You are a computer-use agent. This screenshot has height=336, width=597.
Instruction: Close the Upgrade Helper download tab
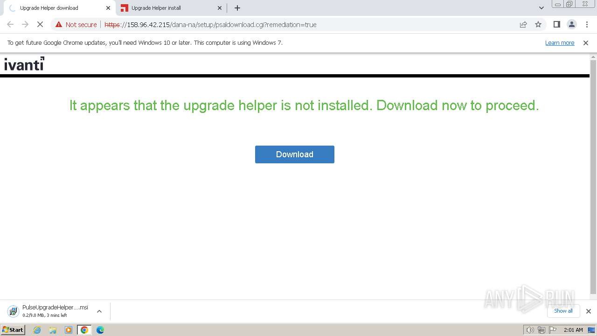point(108,8)
